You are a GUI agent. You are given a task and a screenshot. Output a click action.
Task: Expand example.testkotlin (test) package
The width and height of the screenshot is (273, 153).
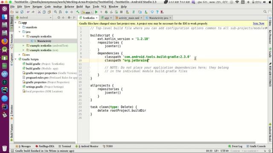point(23,50)
